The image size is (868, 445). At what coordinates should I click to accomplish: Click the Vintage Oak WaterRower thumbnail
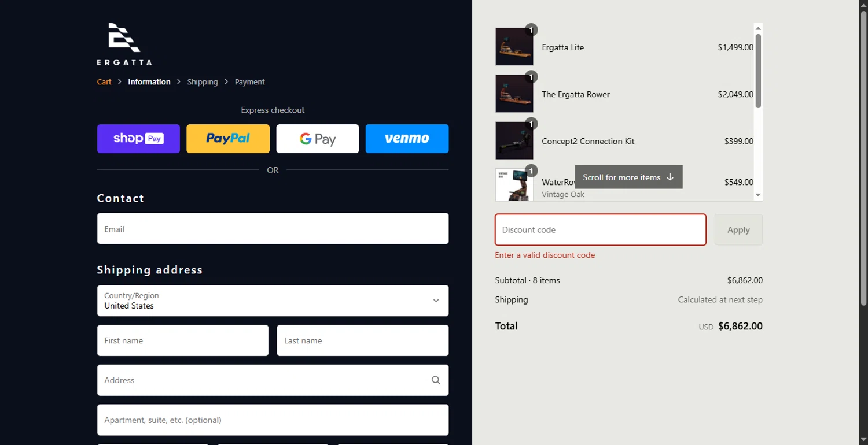click(514, 184)
